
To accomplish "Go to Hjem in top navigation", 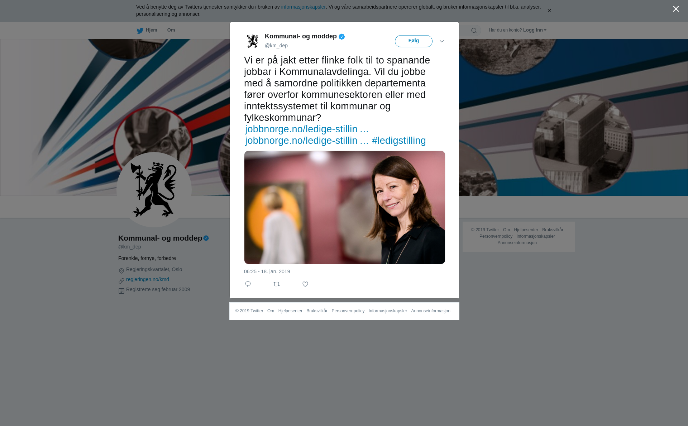I will [x=147, y=30].
